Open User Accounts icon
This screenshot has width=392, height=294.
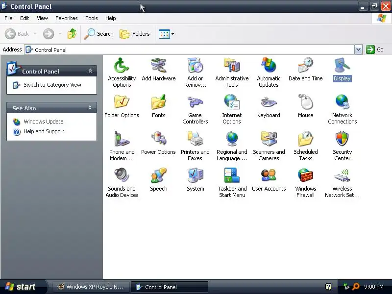click(269, 175)
